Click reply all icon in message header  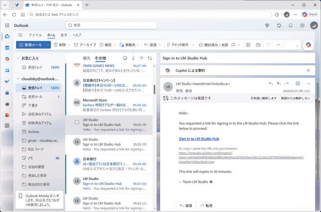pos(278,83)
